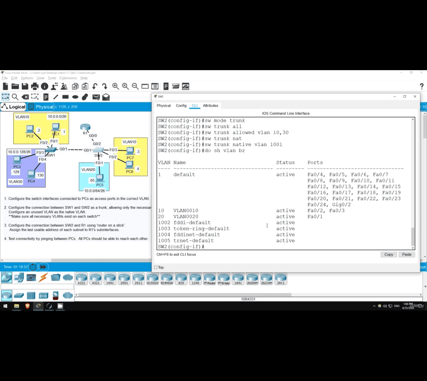
Task: Open the Extensions menu
Action: pos(68,78)
